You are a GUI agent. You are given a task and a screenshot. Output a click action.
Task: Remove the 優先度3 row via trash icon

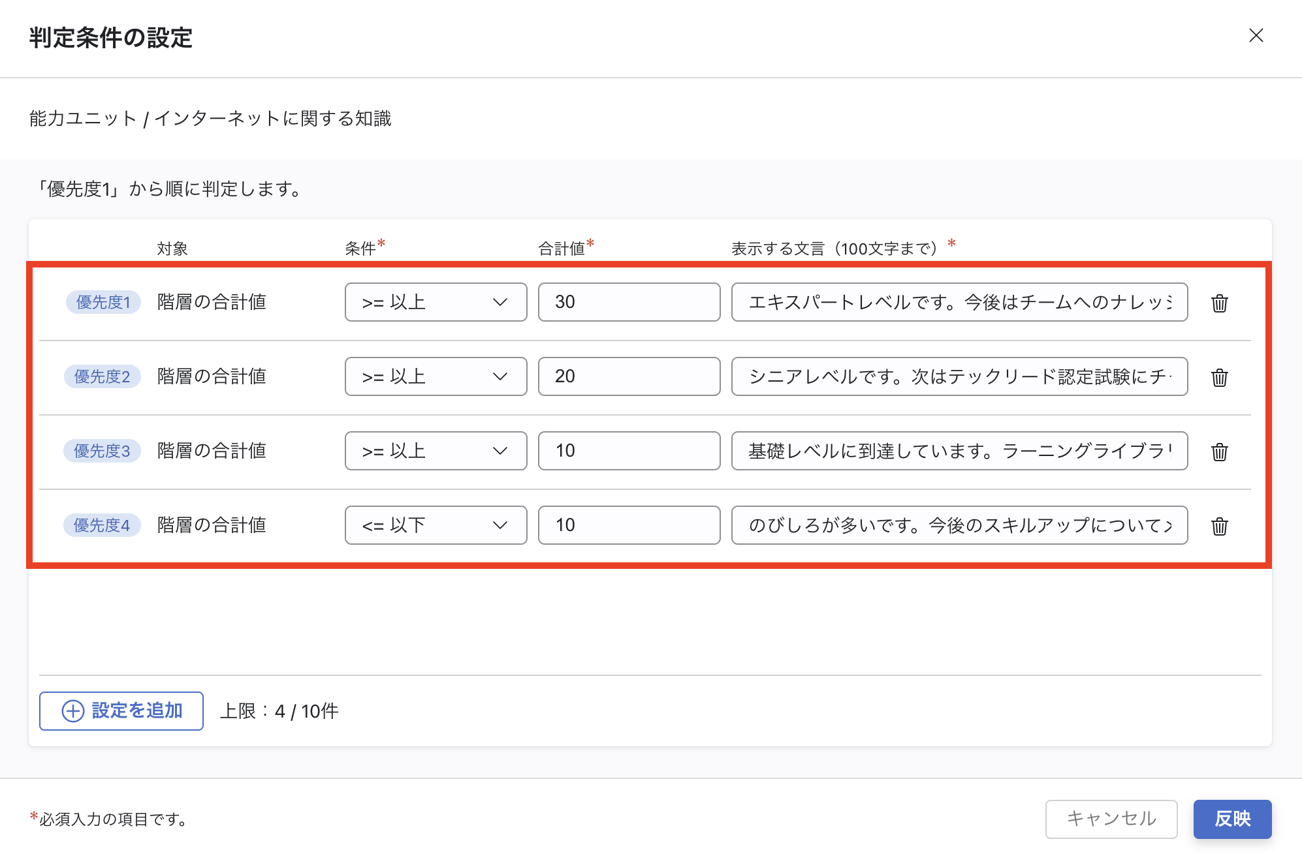[1219, 451]
